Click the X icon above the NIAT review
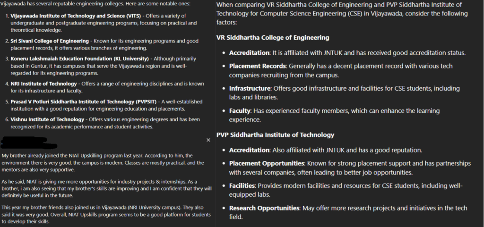484x227 pixels. [208, 140]
